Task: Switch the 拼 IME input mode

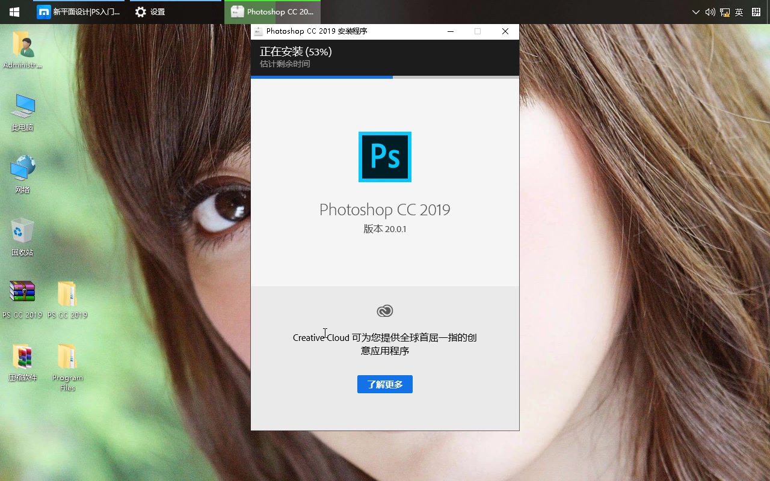Action: (x=756, y=12)
